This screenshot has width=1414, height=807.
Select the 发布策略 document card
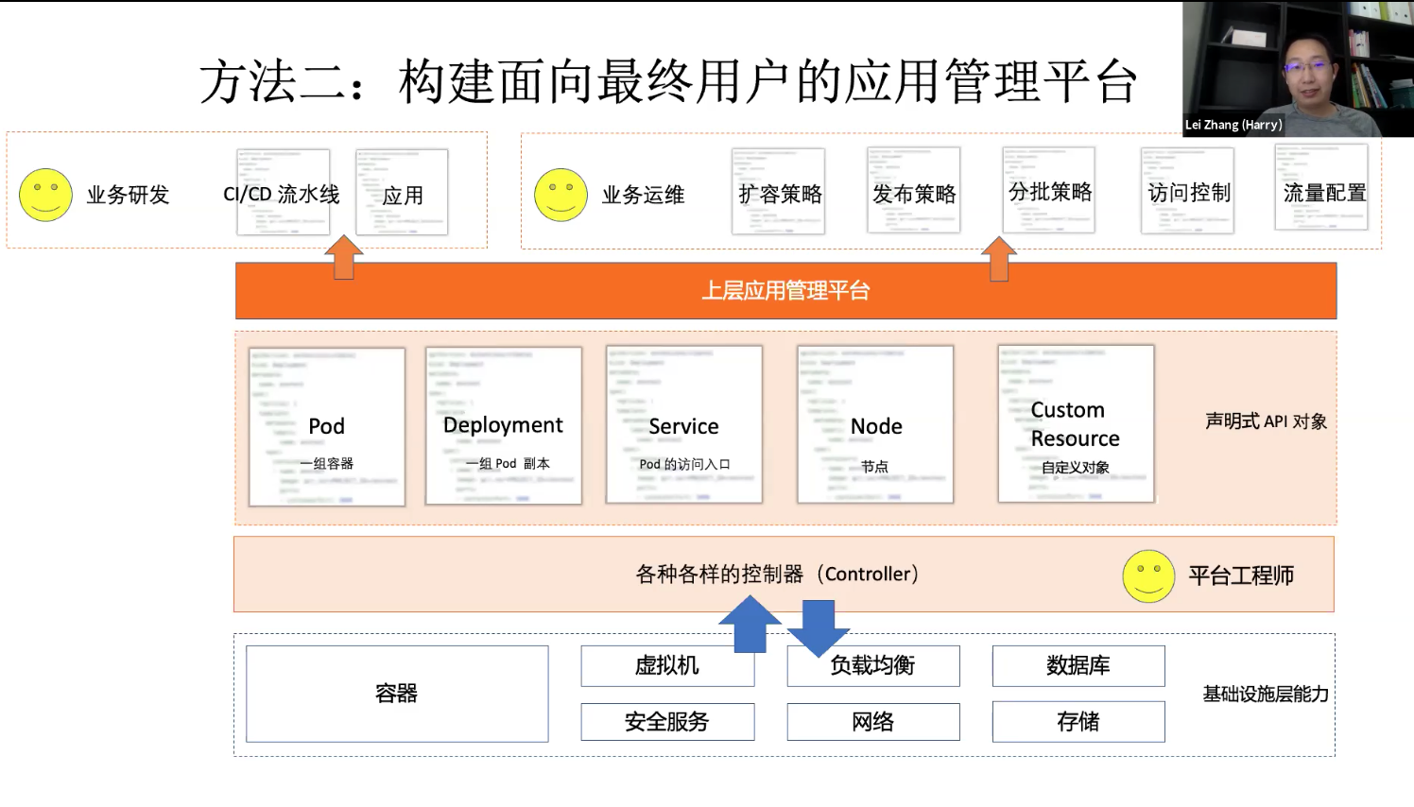(x=914, y=190)
